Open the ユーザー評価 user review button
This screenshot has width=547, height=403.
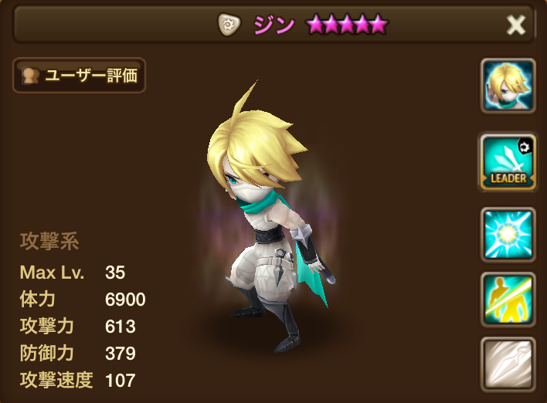coord(79,76)
